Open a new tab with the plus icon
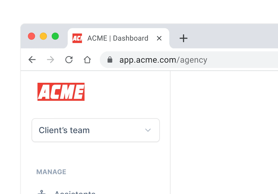 click(x=184, y=38)
